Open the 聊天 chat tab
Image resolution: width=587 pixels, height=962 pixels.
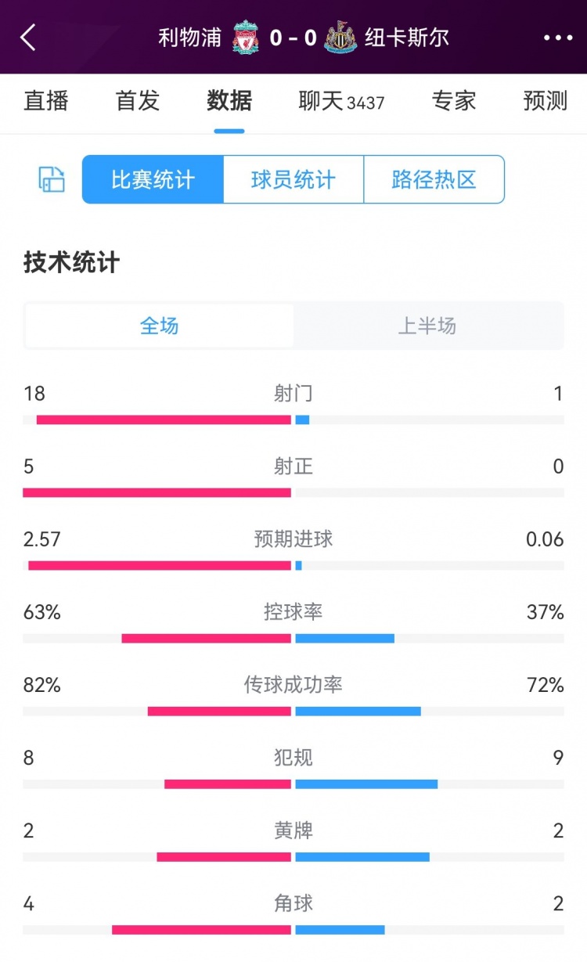tap(341, 101)
